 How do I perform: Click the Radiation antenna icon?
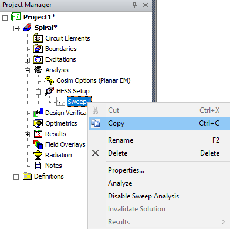click(38, 155)
